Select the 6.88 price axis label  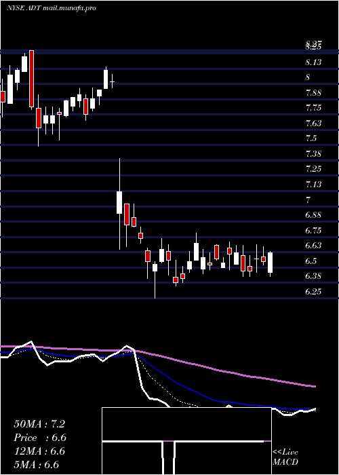[x=313, y=215]
